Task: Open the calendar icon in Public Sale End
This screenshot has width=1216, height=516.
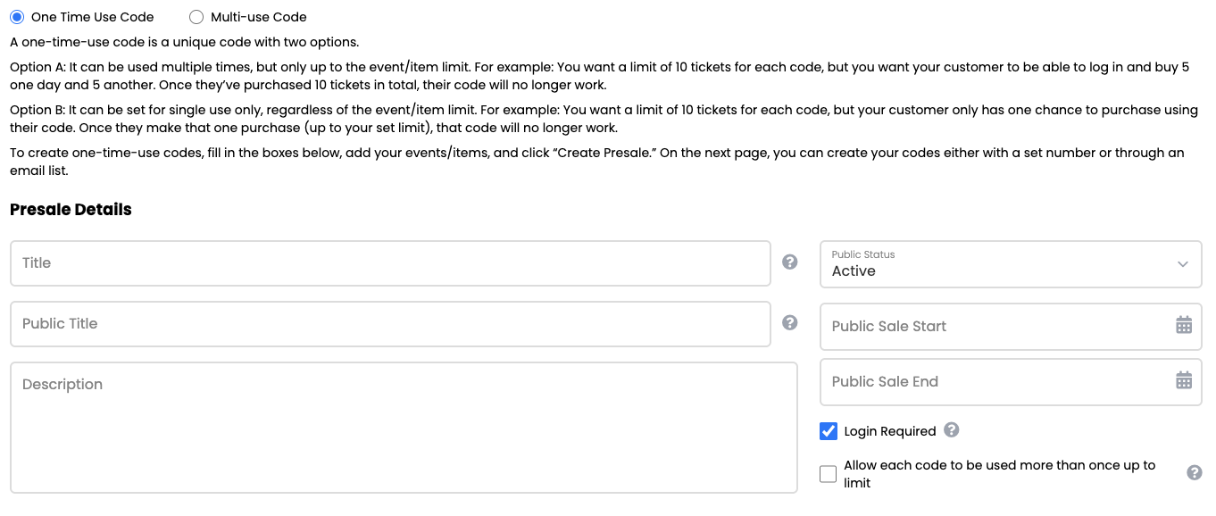Action: 1184,380
